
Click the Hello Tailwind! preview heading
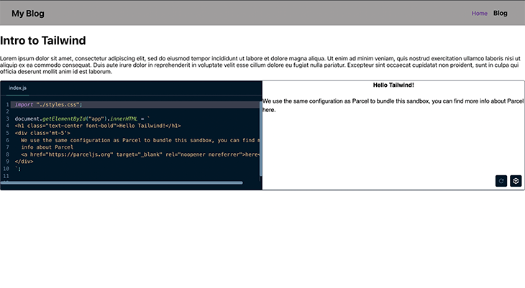393,85
